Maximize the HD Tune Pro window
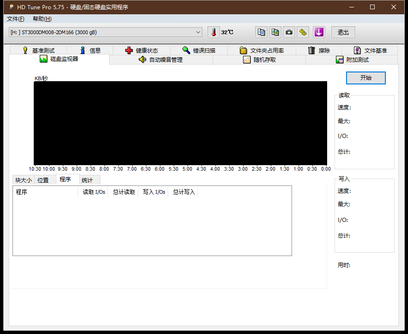The image size is (408, 334). [372, 7]
